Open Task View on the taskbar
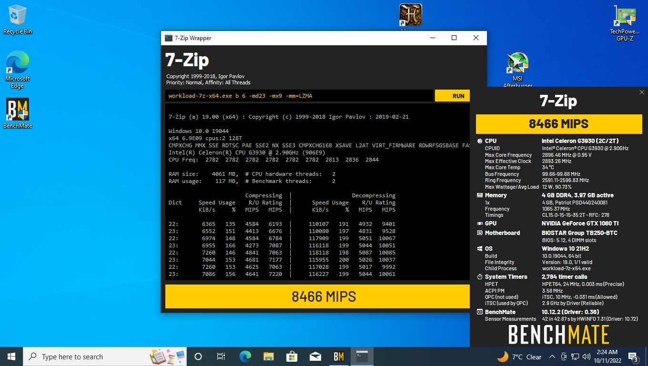The image size is (648, 366). point(221,356)
